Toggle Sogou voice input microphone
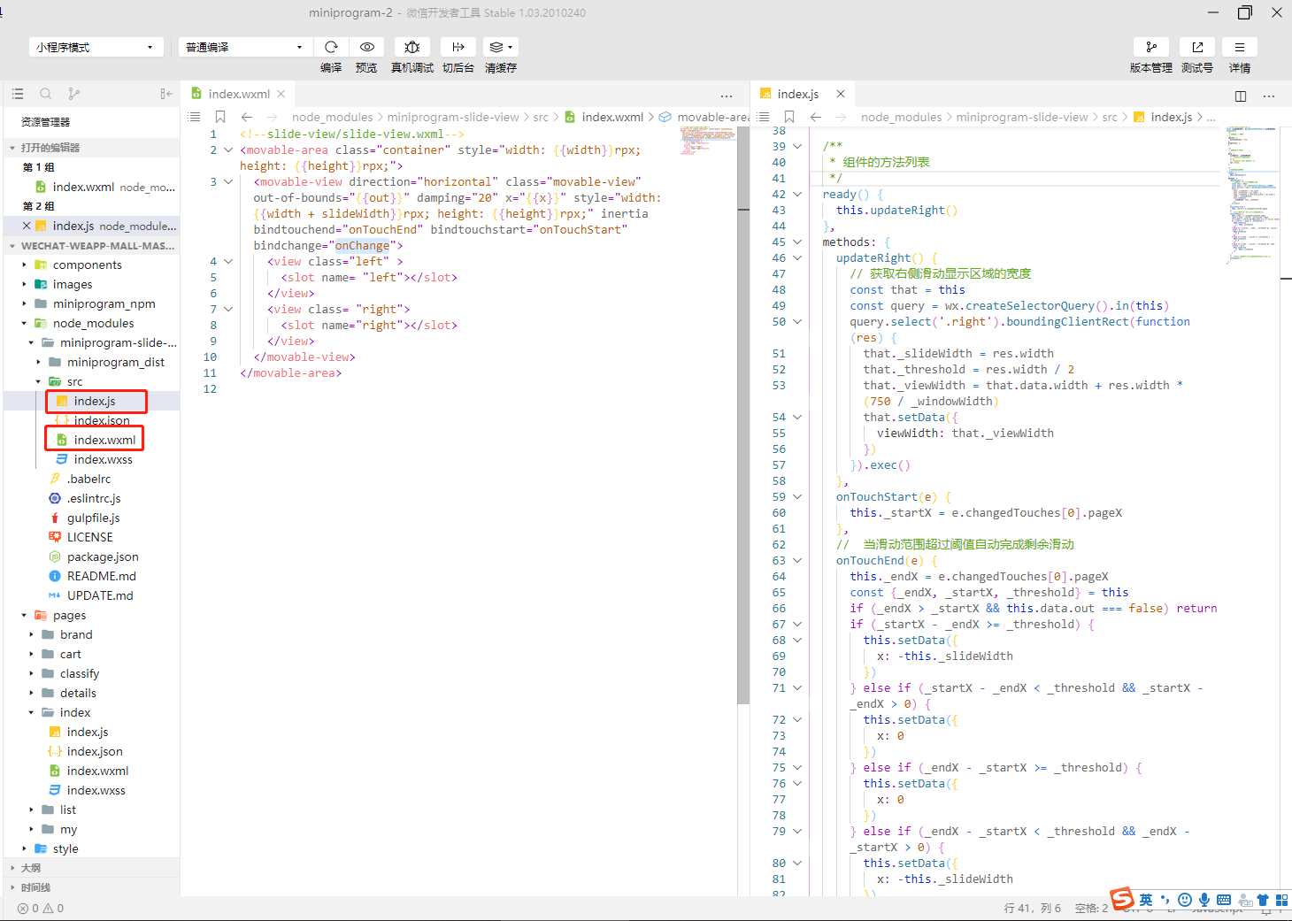The width and height of the screenshot is (1292, 921). pyautogui.click(x=1204, y=900)
